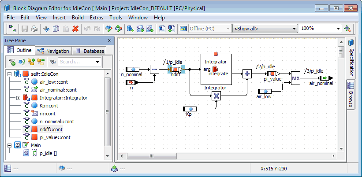
Task: Select n::cont in the tree
Action: (47, 114)
